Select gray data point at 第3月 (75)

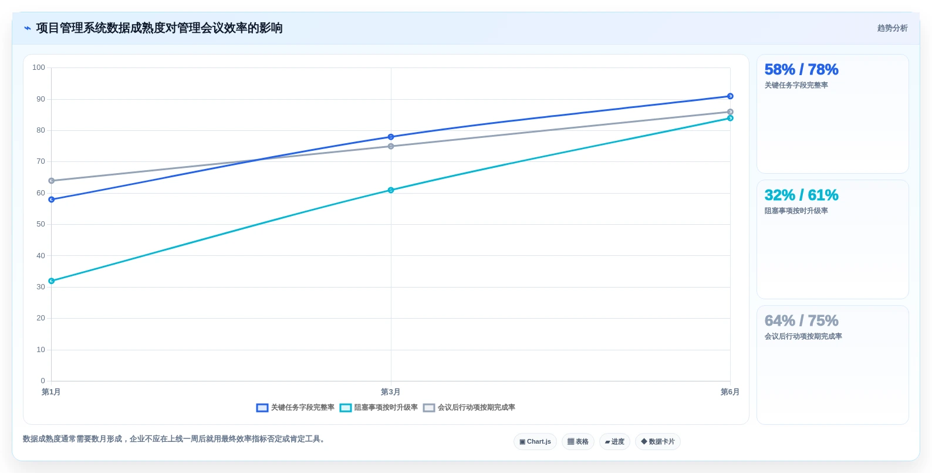pyautogui.click(x=391, y=146)
